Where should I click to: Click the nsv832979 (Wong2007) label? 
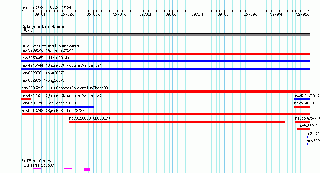[x=43, y=80]
